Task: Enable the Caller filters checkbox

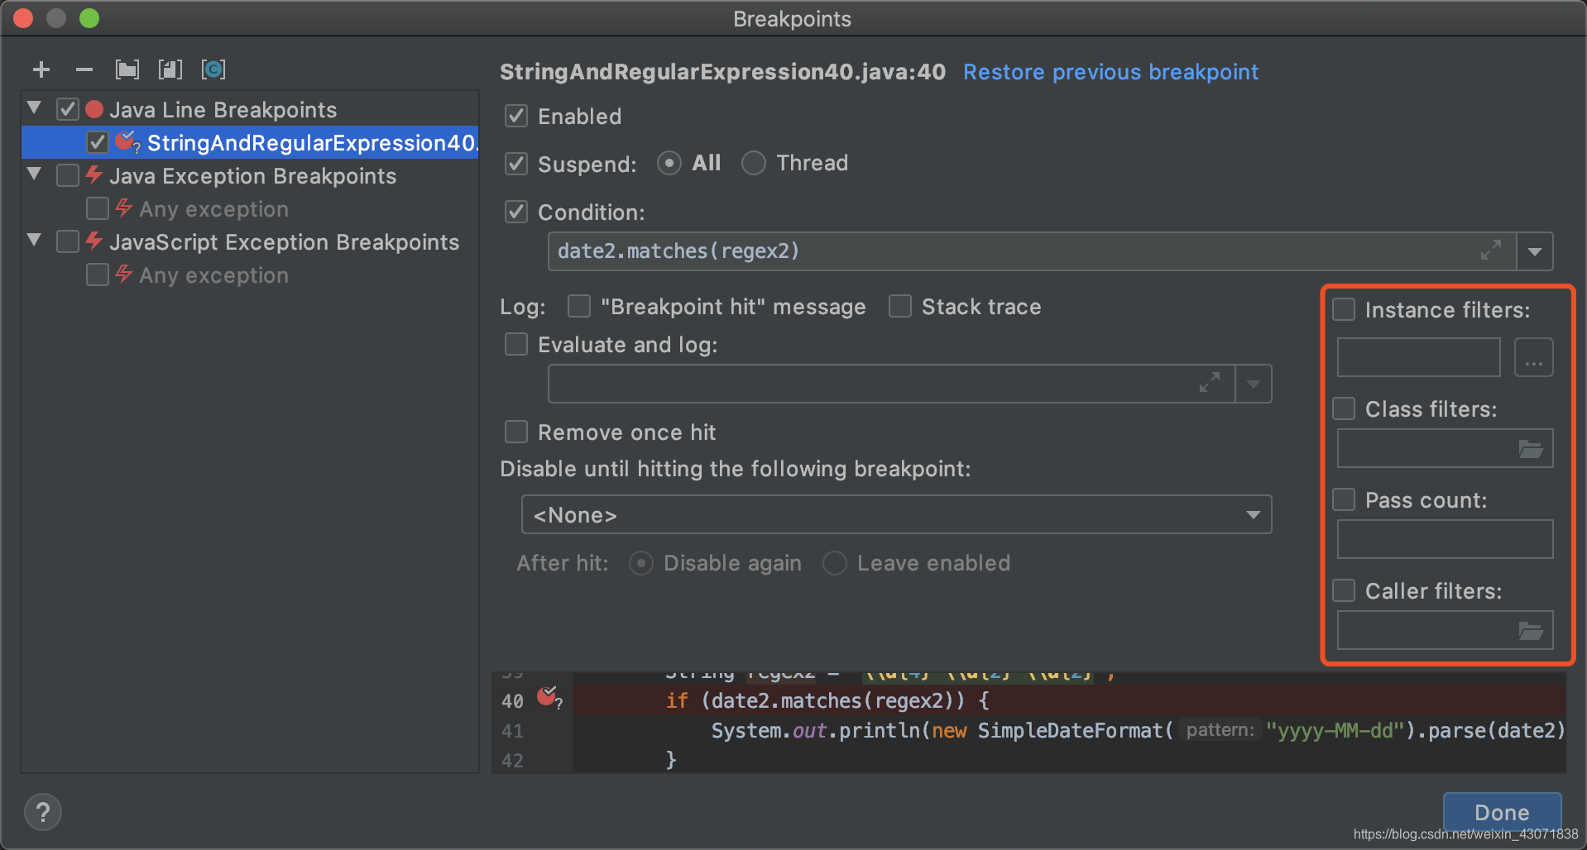Action: [x=1344, y=590]
